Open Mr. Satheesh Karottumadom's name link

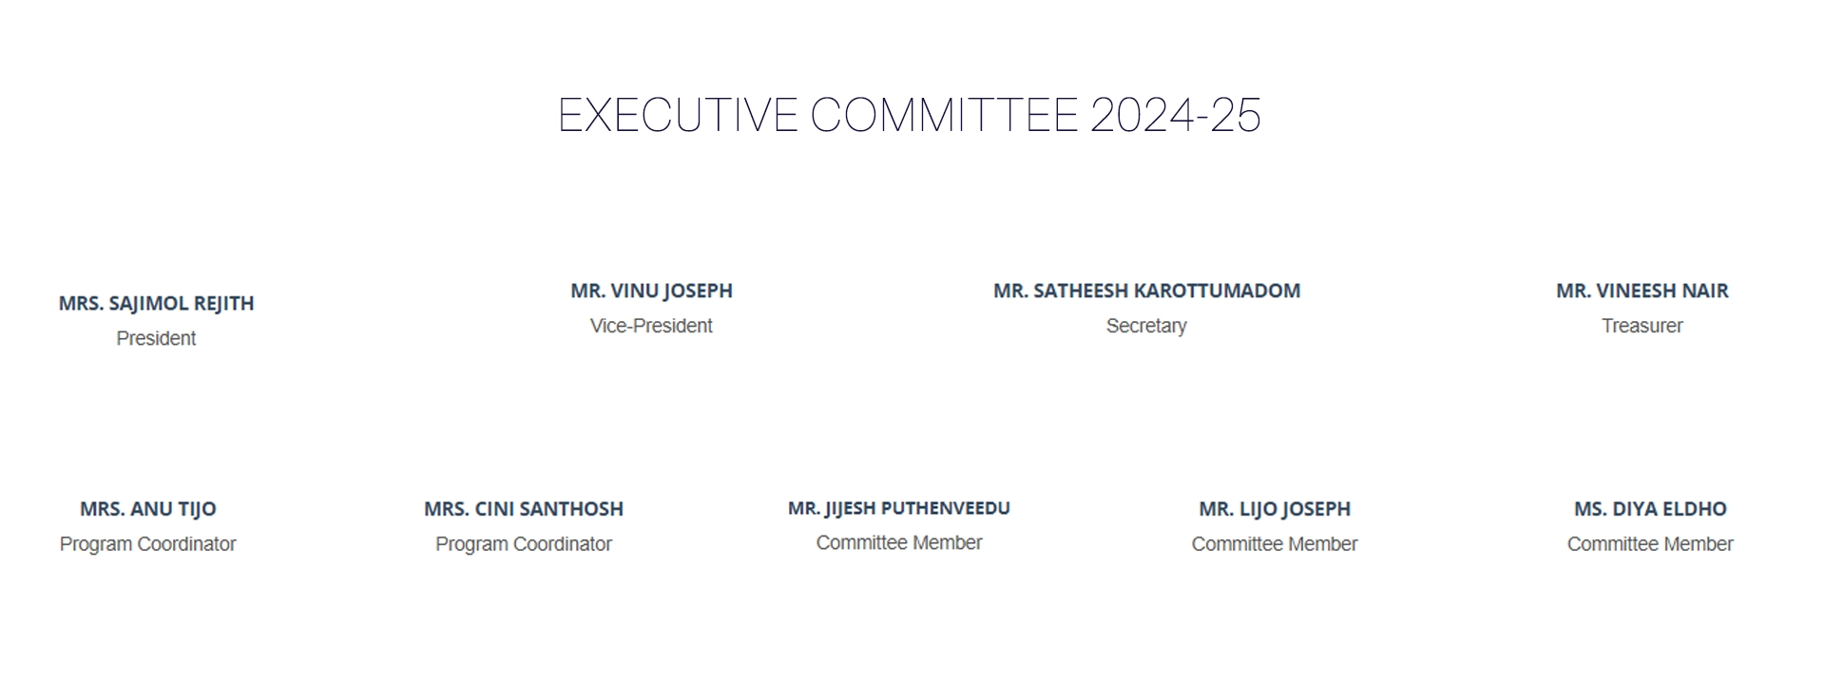coord(1146,292)
